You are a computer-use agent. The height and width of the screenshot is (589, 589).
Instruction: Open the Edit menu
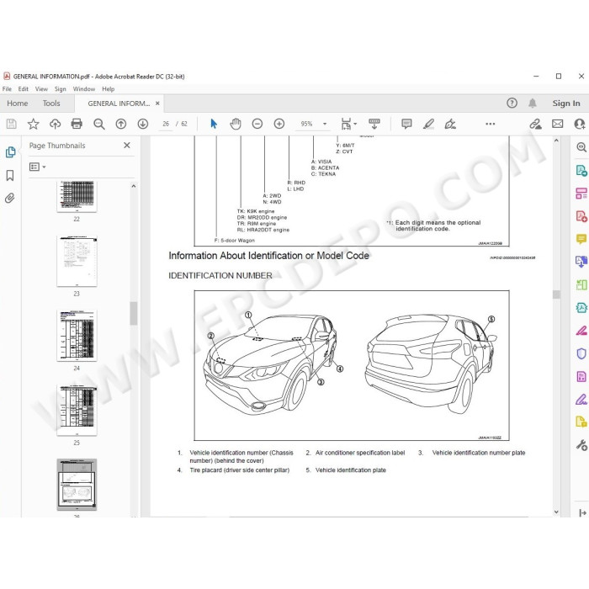tap(24, 89)
